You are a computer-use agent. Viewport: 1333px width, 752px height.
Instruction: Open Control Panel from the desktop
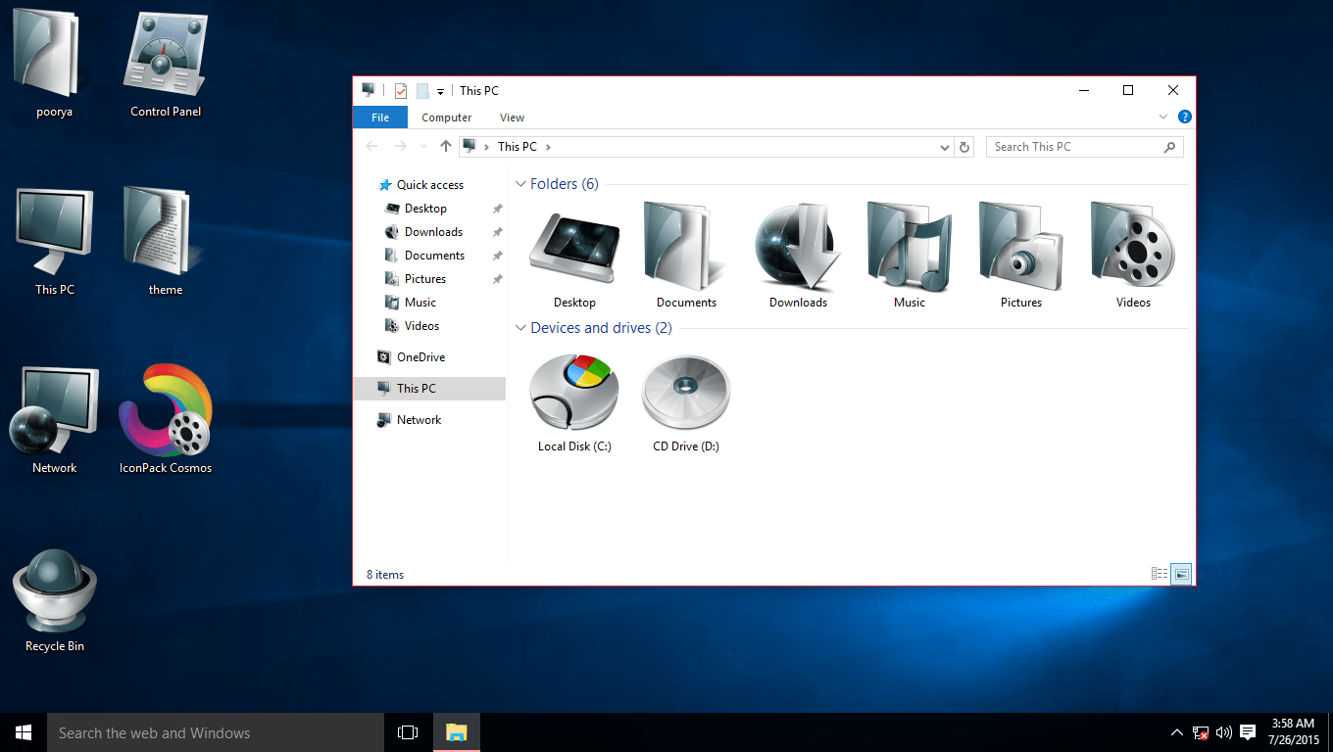tap(164, 54)
